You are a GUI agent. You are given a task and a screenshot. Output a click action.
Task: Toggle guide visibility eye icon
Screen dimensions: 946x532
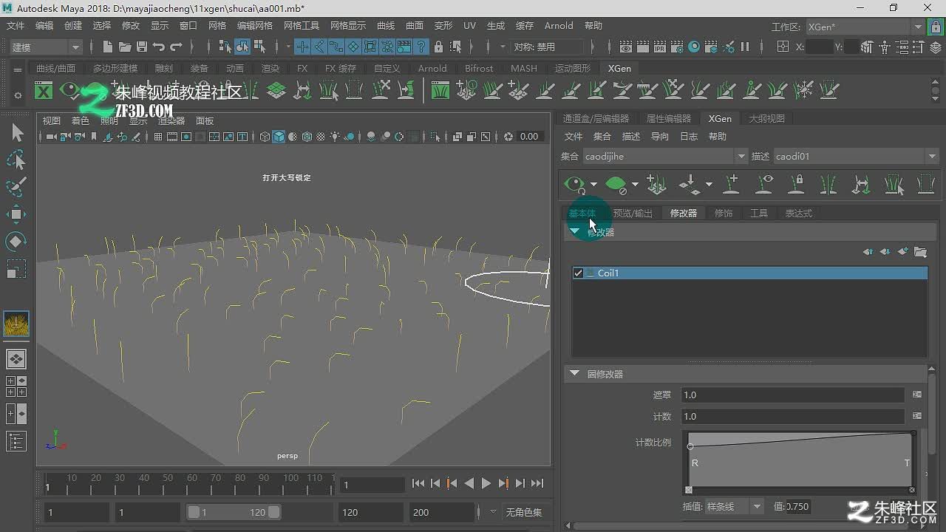(x=763, y=183)
